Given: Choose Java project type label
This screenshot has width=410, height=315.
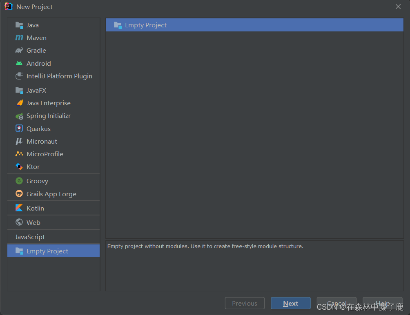Looking at the screenshot, I should 33,25.
